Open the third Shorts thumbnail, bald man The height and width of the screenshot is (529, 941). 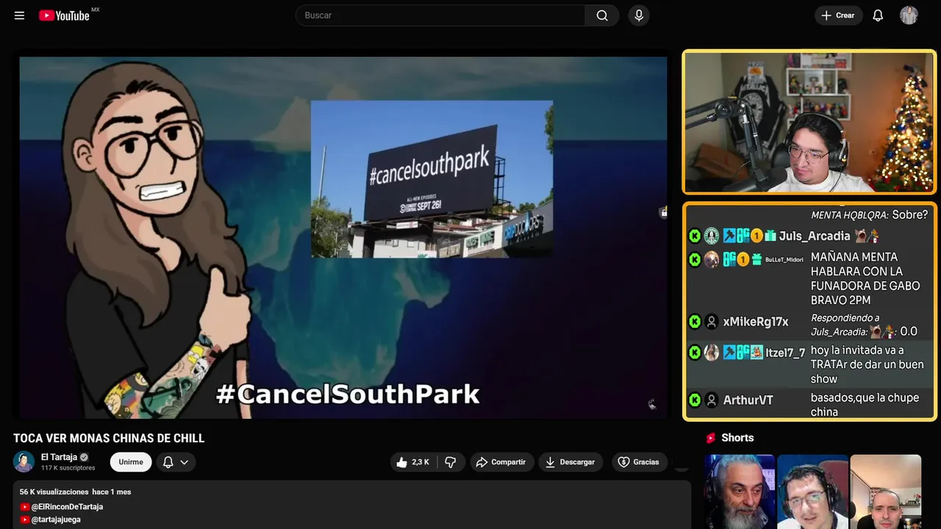(885, 492)
